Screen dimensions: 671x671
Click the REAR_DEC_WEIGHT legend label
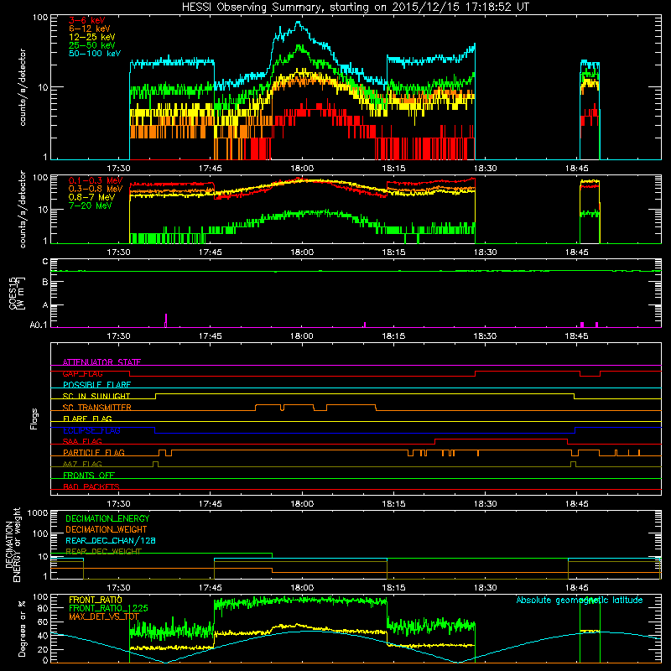pyautogui.click(x=103, y=552)
